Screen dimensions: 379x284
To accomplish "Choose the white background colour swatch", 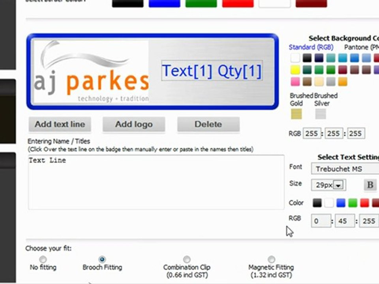I will click(295, 58).
